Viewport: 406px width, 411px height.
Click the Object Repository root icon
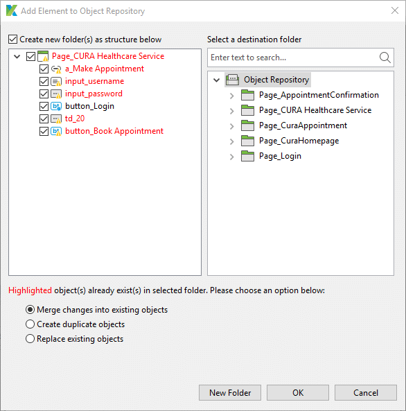coord(232,80)
